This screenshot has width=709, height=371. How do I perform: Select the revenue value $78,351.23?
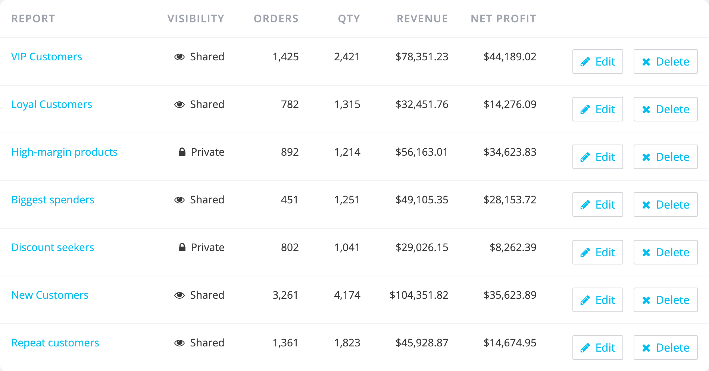tap(422, 57)
